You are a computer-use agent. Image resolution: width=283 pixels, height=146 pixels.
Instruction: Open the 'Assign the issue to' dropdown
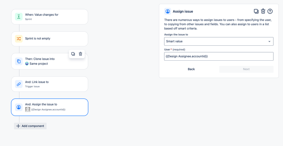pyautogui.click(x=219, y=41)
